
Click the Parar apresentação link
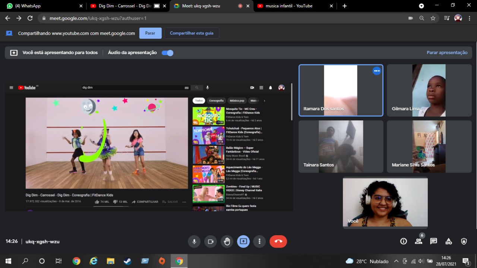point(447,53)
